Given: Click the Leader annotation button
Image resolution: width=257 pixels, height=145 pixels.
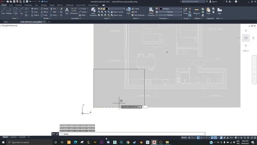Looking at the screenshot, I should 83,12.
